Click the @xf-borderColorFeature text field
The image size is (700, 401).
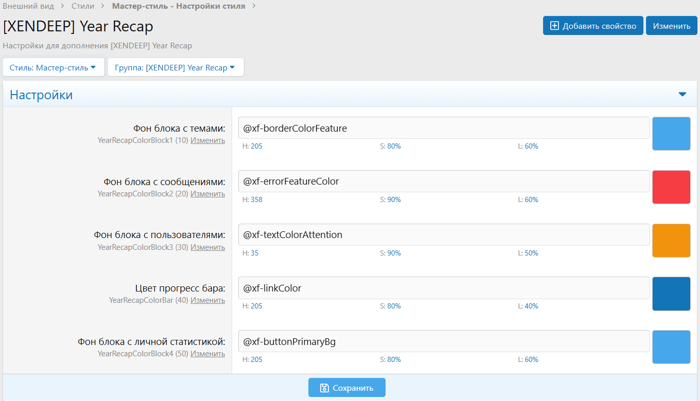point(443,128)
